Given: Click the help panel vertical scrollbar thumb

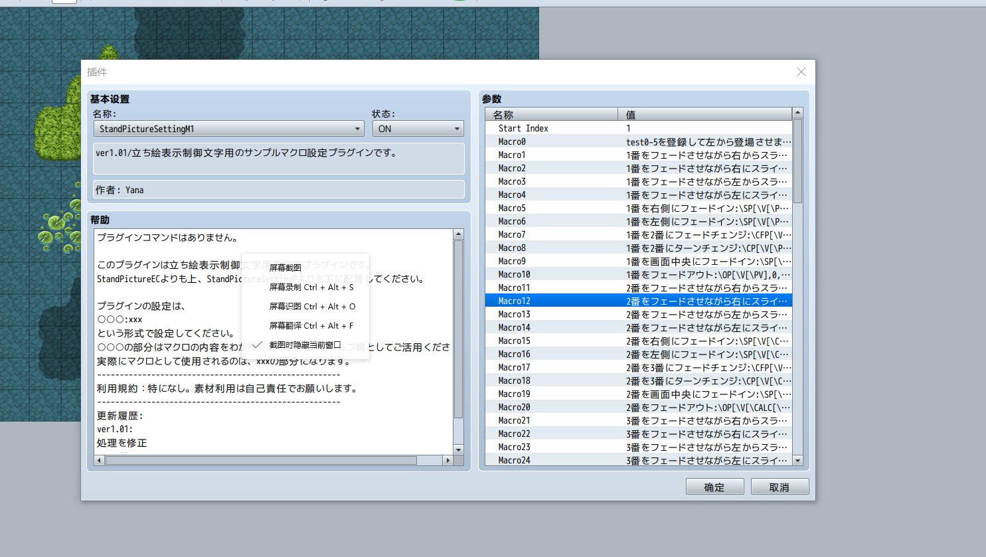Looking at the screenshot, I should coord(458,329).
